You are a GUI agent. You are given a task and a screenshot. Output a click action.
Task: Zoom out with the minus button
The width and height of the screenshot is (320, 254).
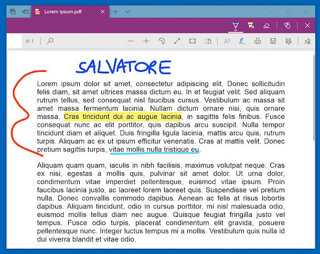[x=131, y=41]
